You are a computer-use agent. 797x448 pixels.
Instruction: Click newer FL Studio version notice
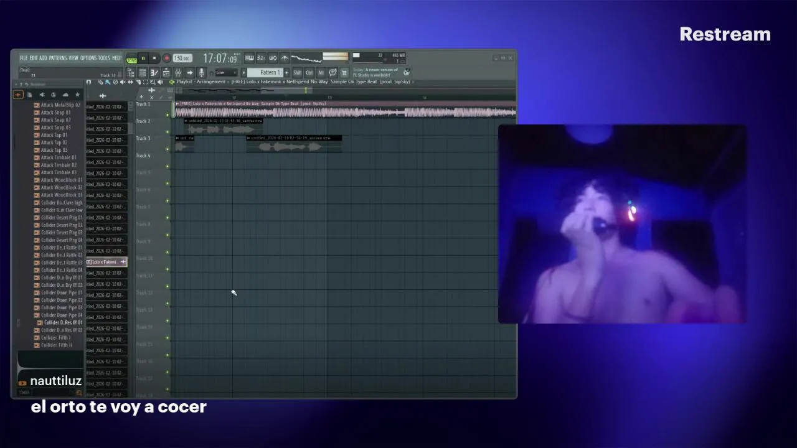[x=376, y=72]
